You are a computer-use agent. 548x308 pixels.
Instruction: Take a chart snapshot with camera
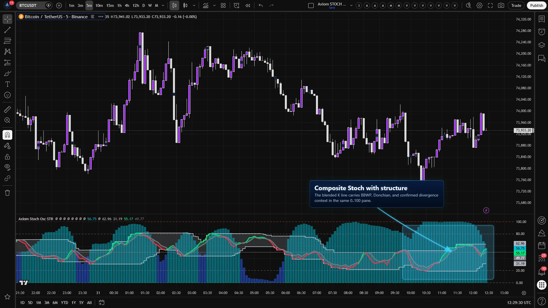[501, 5]
